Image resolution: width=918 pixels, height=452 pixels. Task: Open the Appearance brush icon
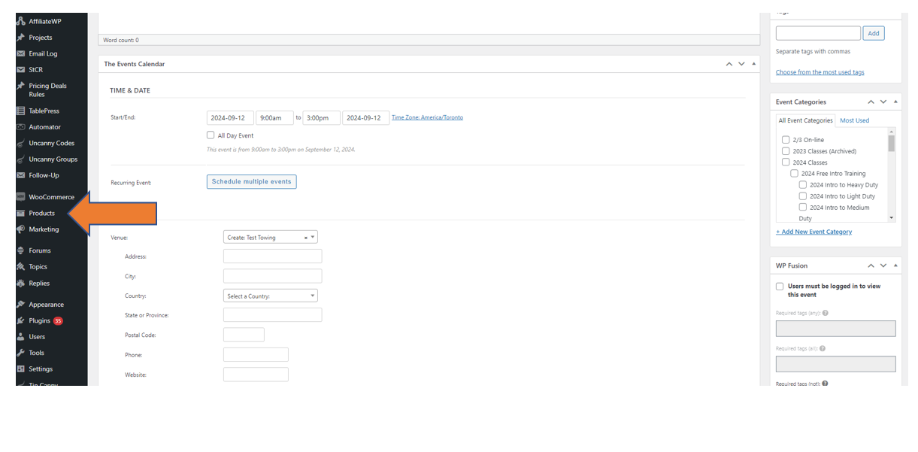tap(21, 305)
